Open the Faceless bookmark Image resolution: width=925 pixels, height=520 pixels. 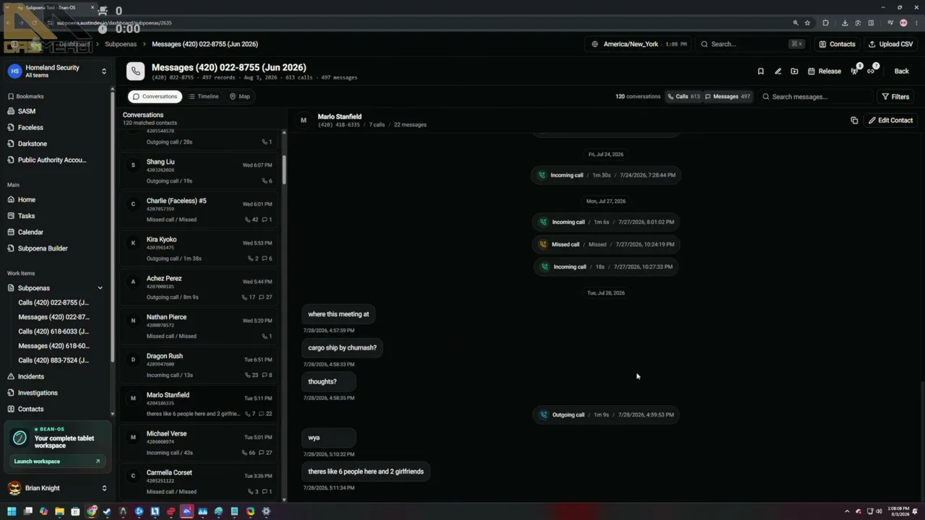pos(30,127)
